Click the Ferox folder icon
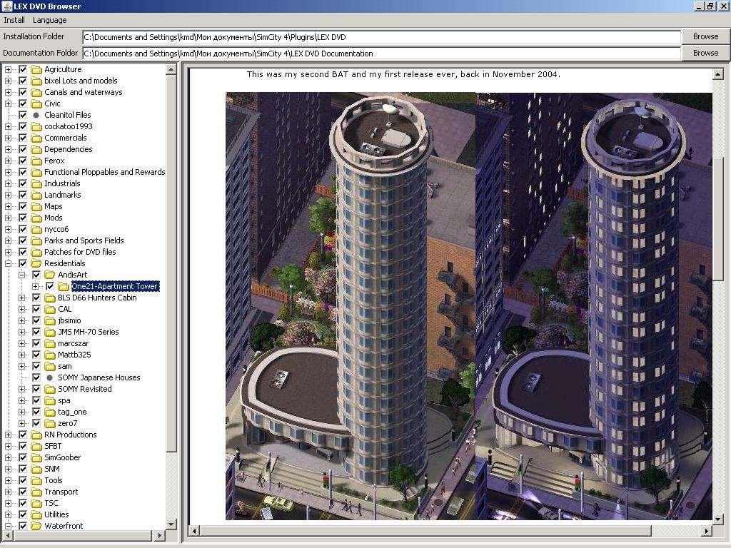The image size is (731, 548). click(x=36, y=161)
